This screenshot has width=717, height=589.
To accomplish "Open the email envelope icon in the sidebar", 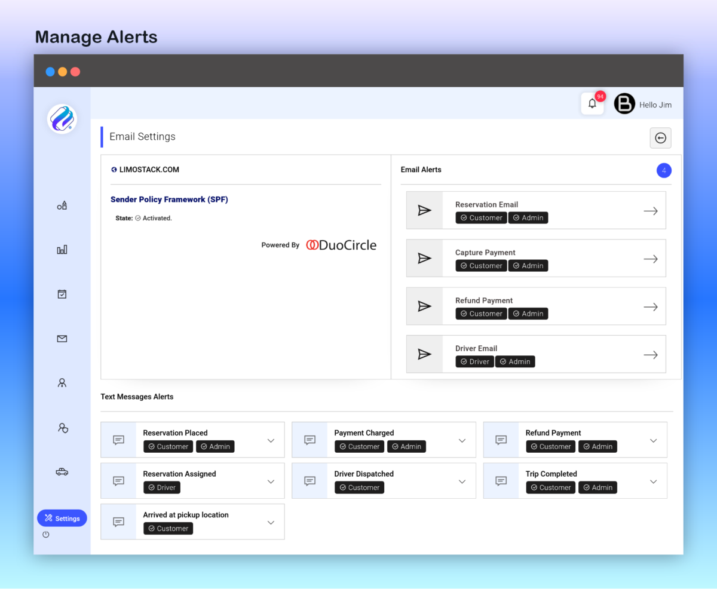I will [62, 338].
